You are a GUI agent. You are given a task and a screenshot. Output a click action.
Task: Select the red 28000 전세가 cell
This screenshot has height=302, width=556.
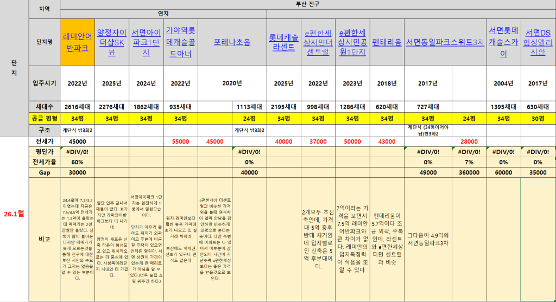[469, 142]
